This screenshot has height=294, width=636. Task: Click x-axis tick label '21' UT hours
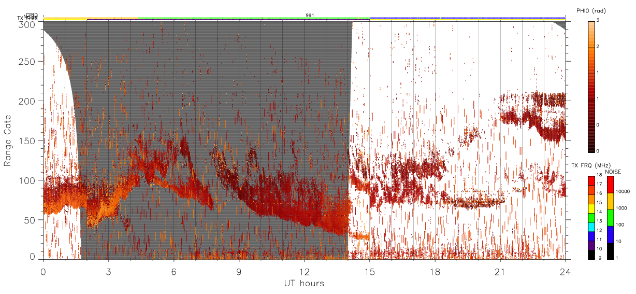500,271
